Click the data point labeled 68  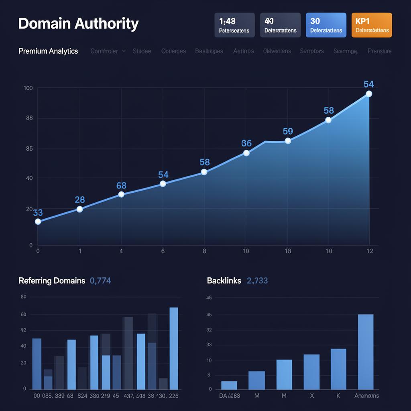tap(121, 194)
